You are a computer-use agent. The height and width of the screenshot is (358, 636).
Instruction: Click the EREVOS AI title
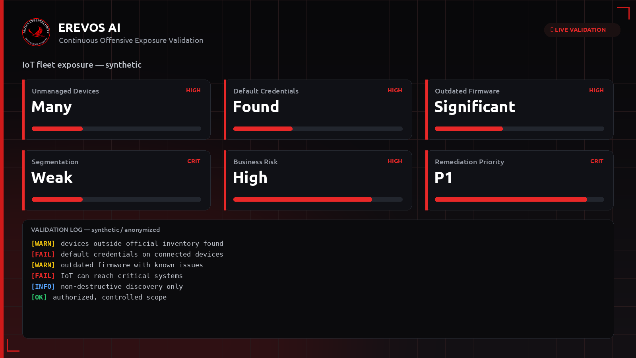(89, 28)
